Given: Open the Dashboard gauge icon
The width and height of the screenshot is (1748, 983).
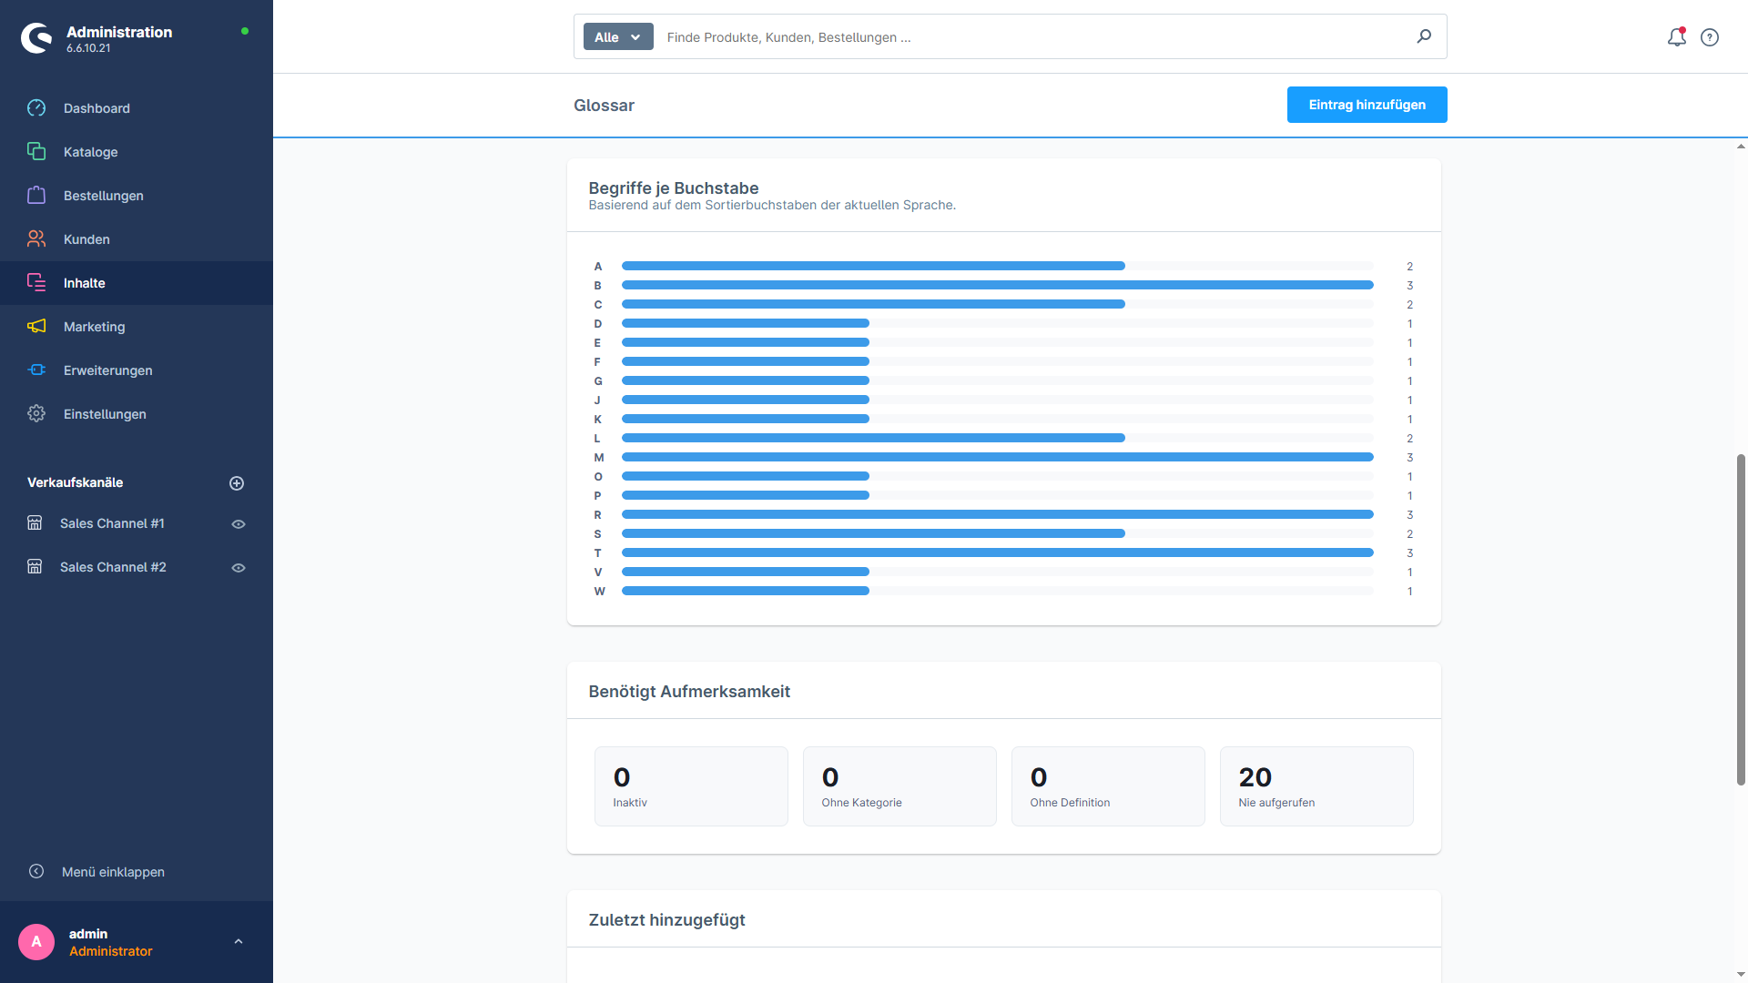Looking at the screenshot, I should (x=36, y=108).
